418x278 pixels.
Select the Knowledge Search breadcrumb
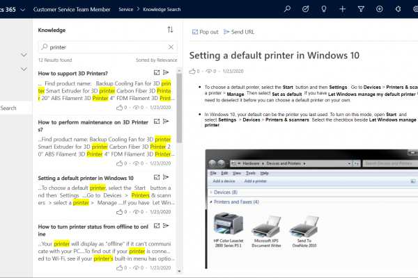(x=162, y=9)
